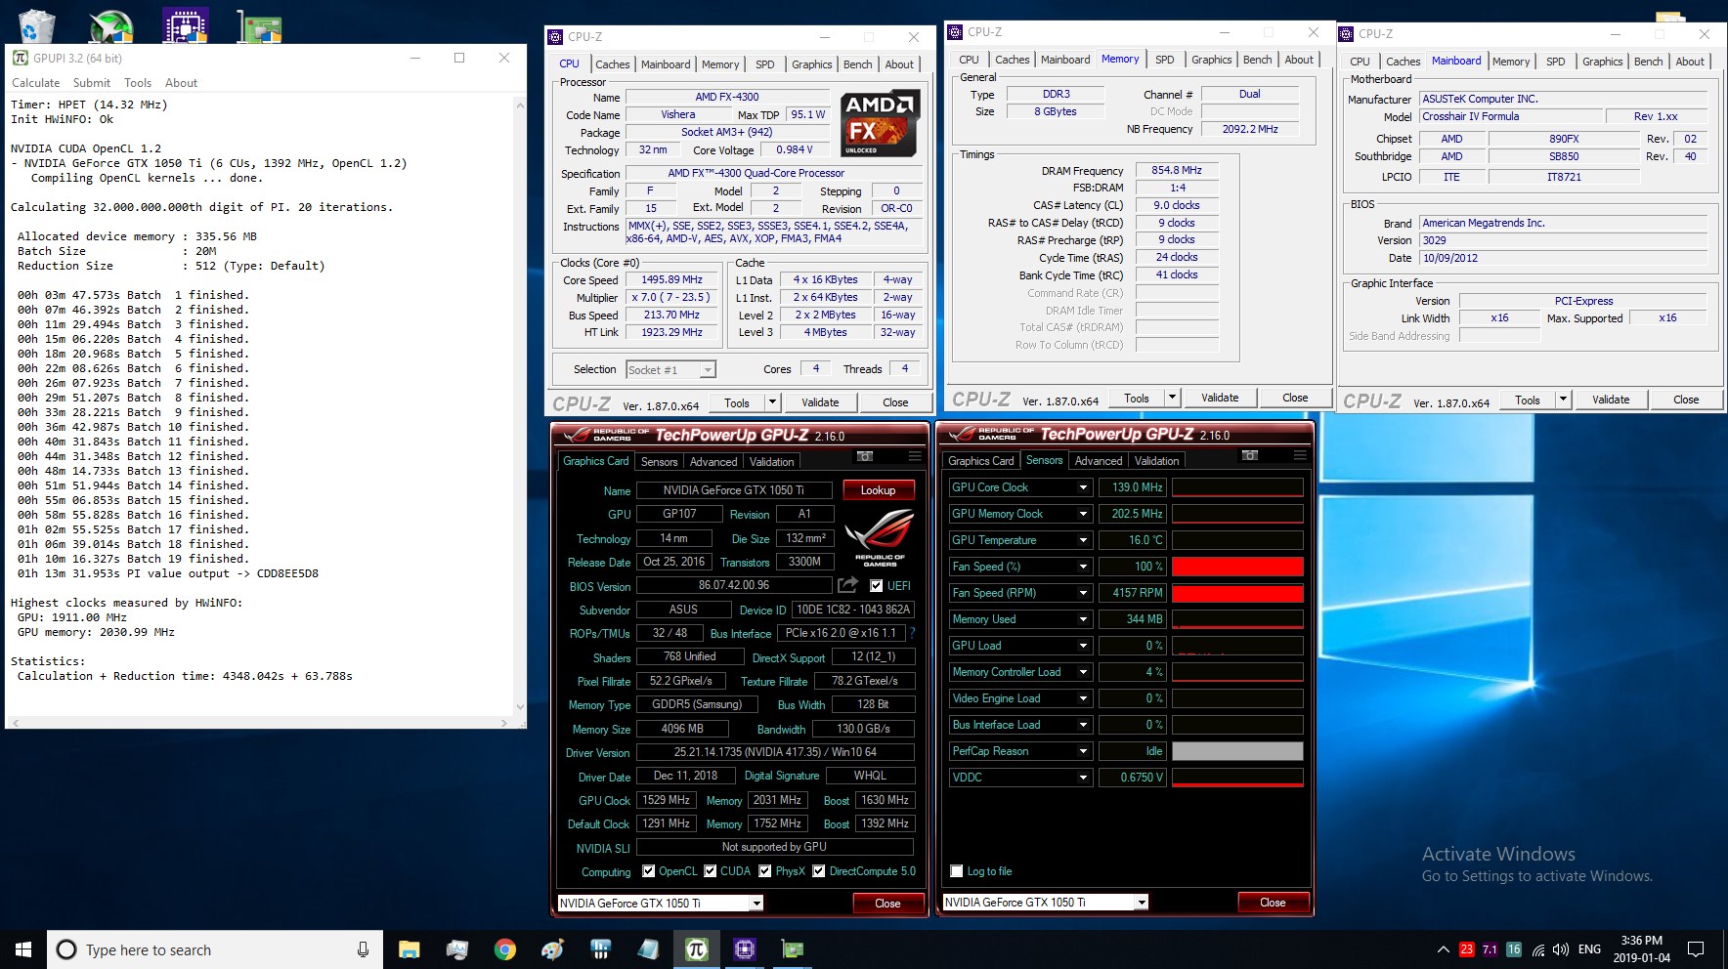Open File Explorer from the taskbar
This screenshot has height=969, width=1728.
409,949
